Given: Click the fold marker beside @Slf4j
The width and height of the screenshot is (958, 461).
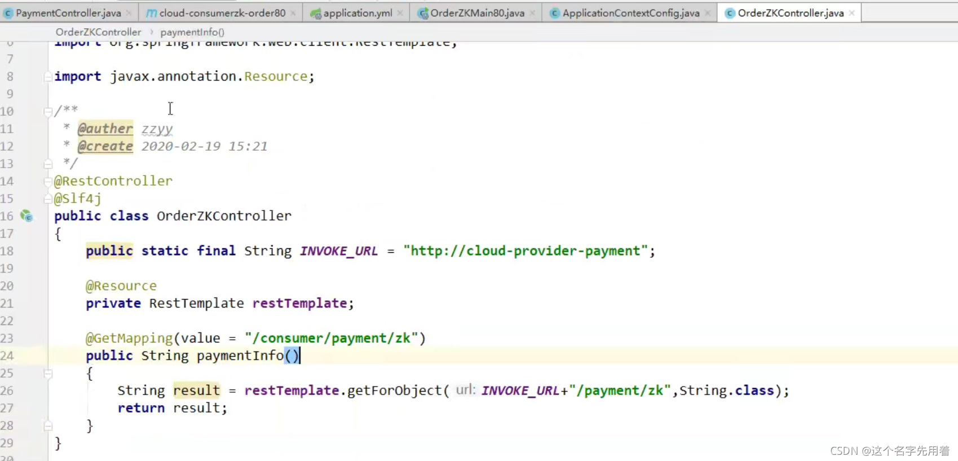Looking at the screenshot, I should 48,199.
